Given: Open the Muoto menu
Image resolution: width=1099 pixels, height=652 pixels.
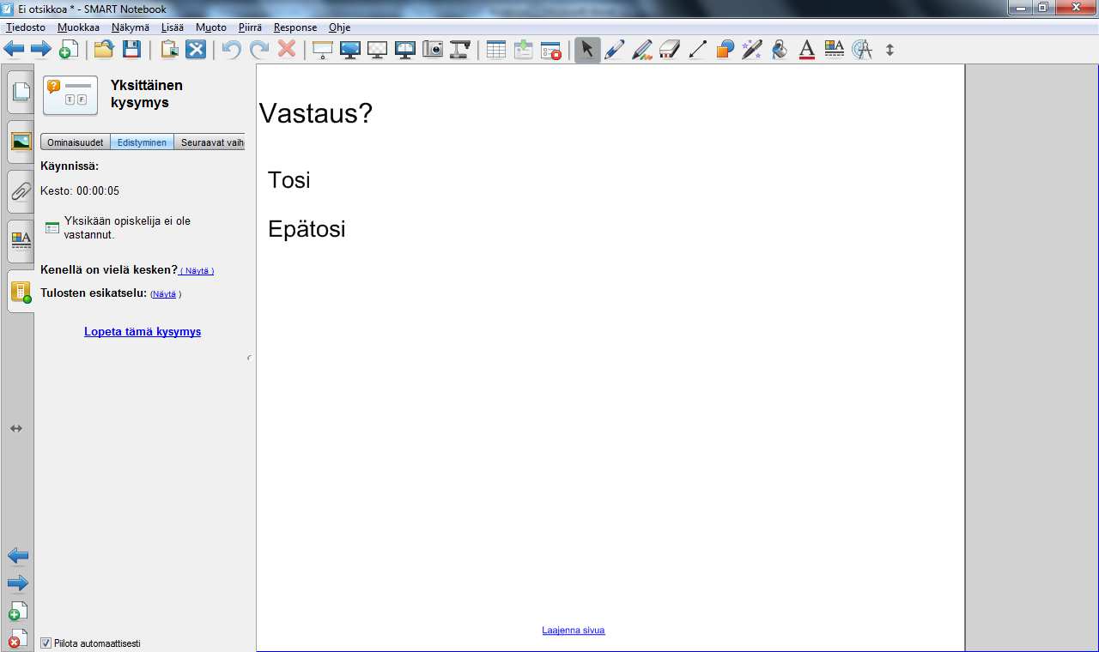Looking at the screenshot, I should point(211,27).
